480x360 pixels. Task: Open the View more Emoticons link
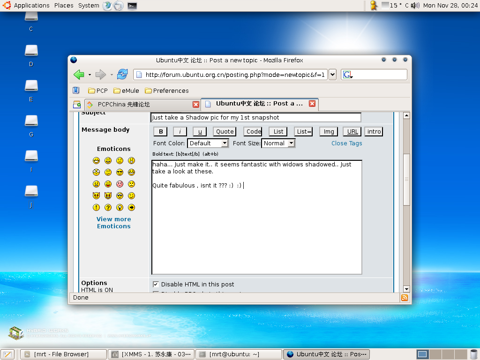[x=114, y=223]
